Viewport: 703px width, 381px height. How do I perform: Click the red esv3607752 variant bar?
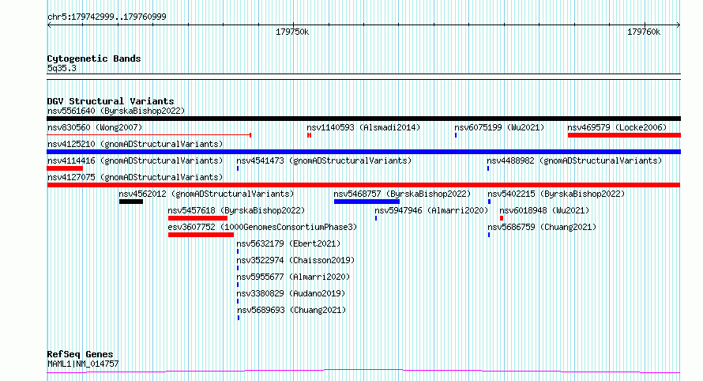(x=201, y=235)
